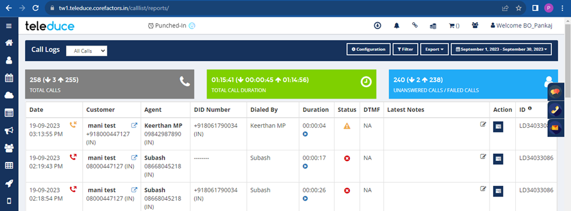Open the table grid sidebar icon
This screenshot has height=211, width=571.
9,166
